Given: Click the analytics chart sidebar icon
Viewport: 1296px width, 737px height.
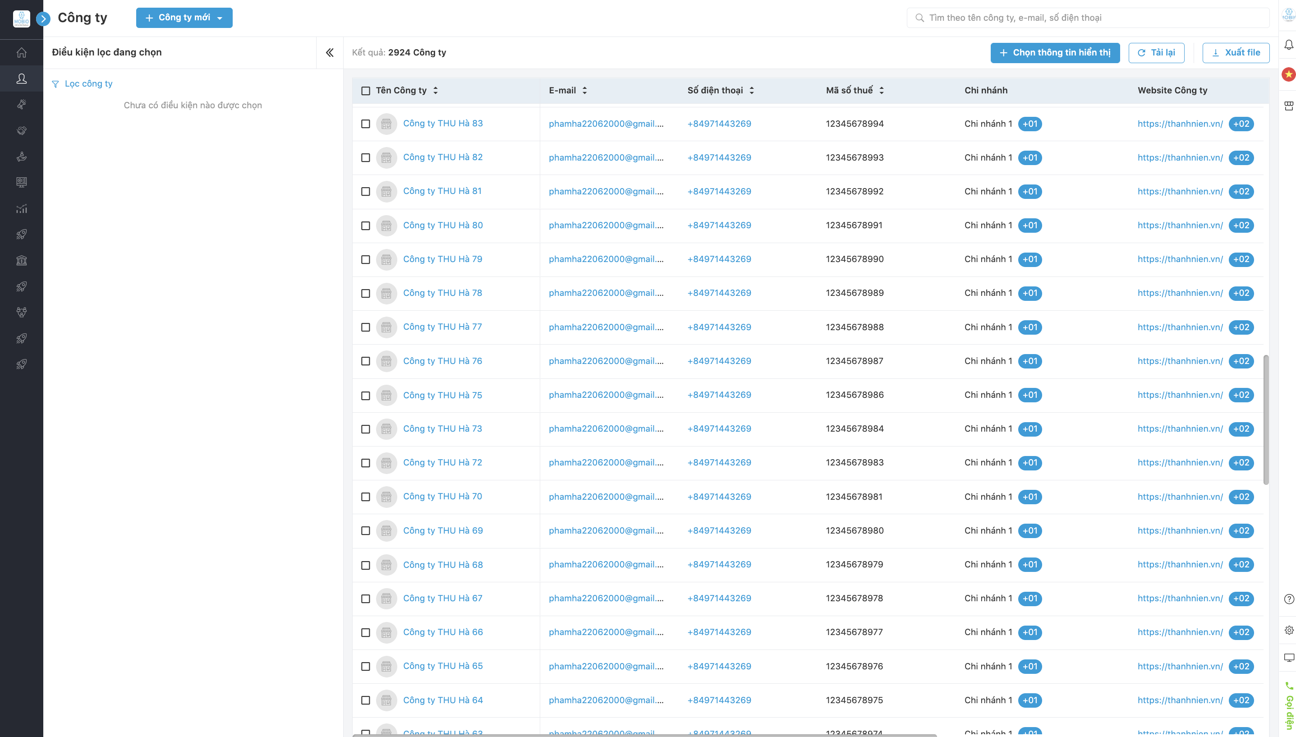Looking at the screenshot, I should [21, 208].
